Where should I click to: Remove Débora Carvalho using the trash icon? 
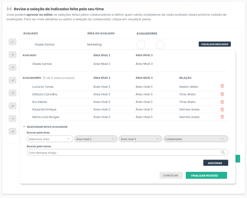[222, 94]
